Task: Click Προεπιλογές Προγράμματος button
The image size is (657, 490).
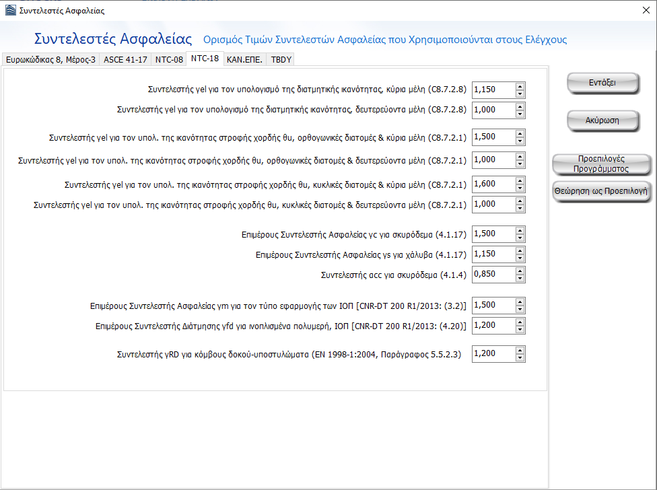Action: click(x=602, y=164)
